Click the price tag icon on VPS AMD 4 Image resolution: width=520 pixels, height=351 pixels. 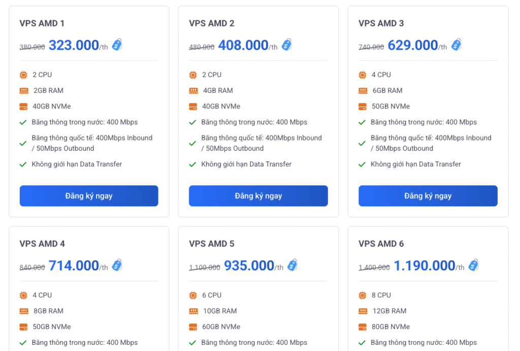pyautogui.click(x=117, y=265)
